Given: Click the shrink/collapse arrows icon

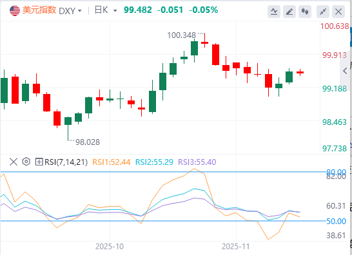Looking at the screenshot, I should 323,12.
